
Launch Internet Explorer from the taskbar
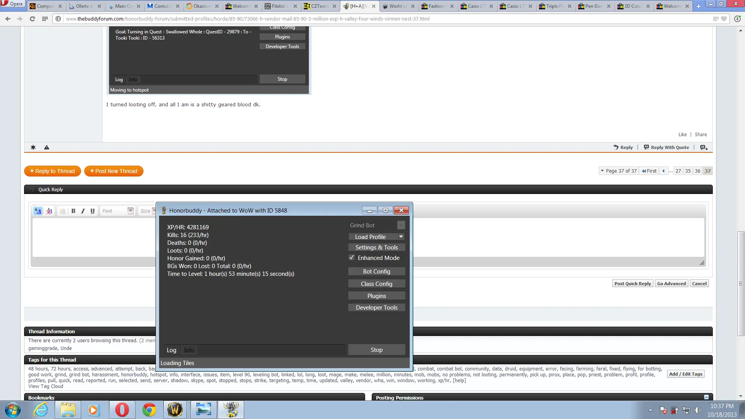(x=41, y=410)
